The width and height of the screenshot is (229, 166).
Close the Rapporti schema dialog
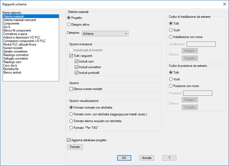point(224,4)
